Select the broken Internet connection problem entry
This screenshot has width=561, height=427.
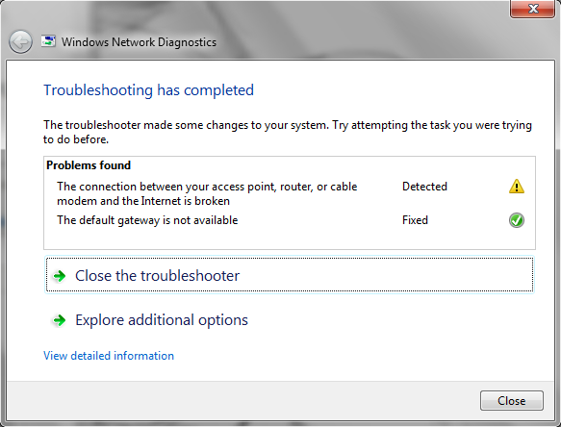pos(207,193)
